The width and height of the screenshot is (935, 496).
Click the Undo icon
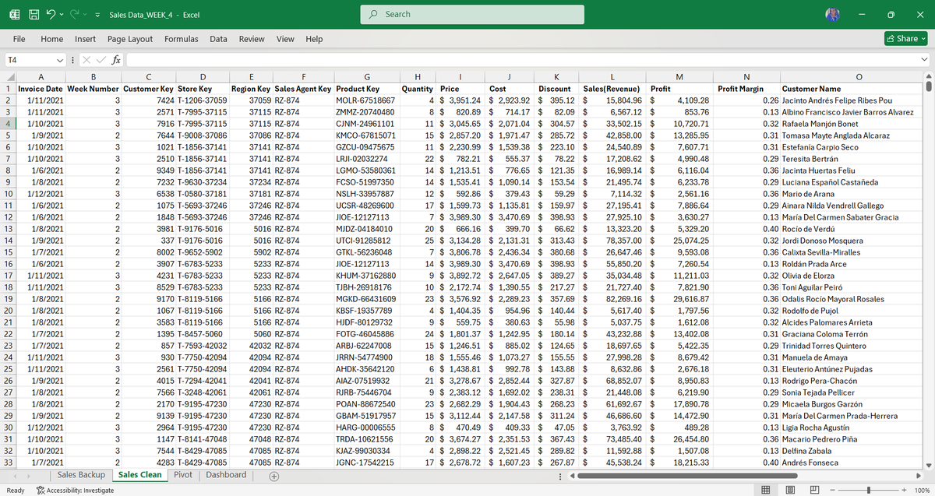click(x=51, y=14)
